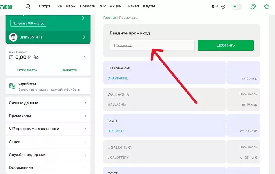Screen dimensions: 275x174
Task: Click the Главная breadcrumb link
Action: (x=110, y=18)
